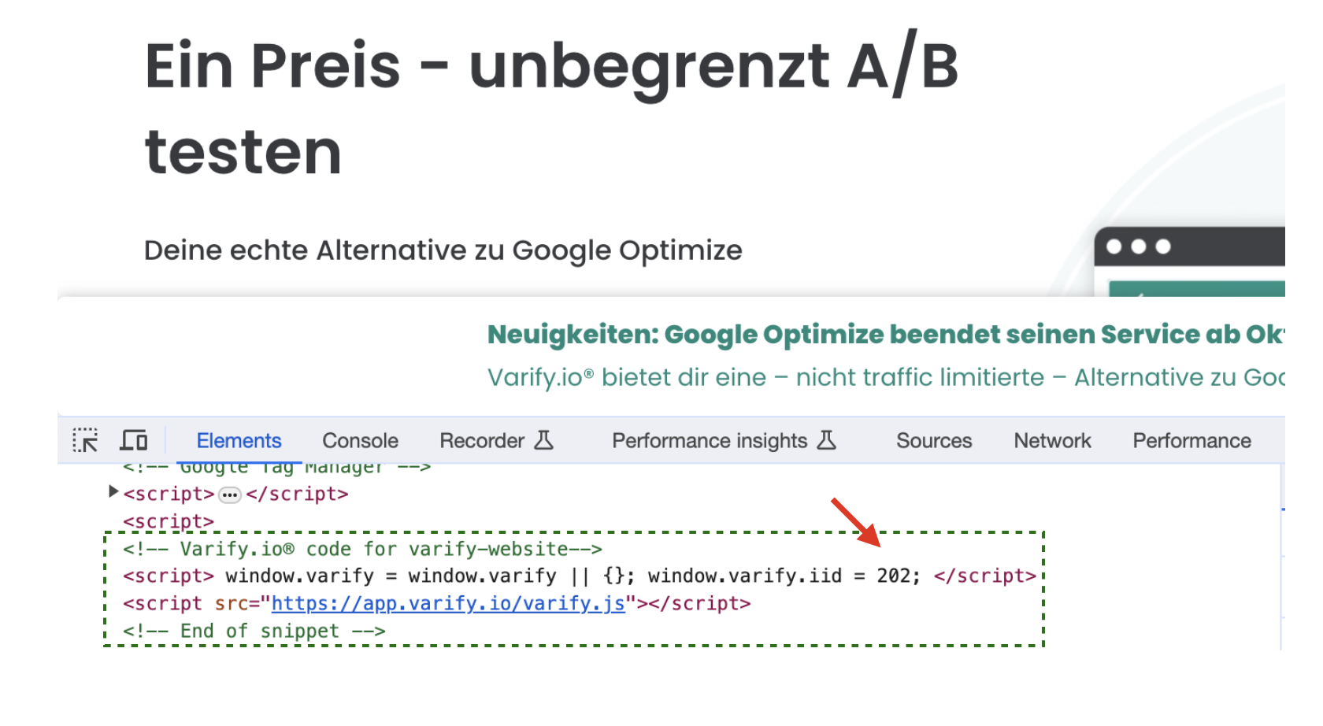The width and height of the screenshot is (1323, 726).
Task: Select the Varify.io code comment line
Action: point(362,549)
